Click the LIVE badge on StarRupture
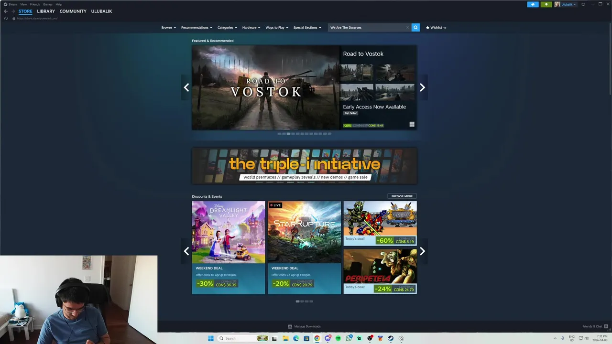 click(x=275, y=205)
